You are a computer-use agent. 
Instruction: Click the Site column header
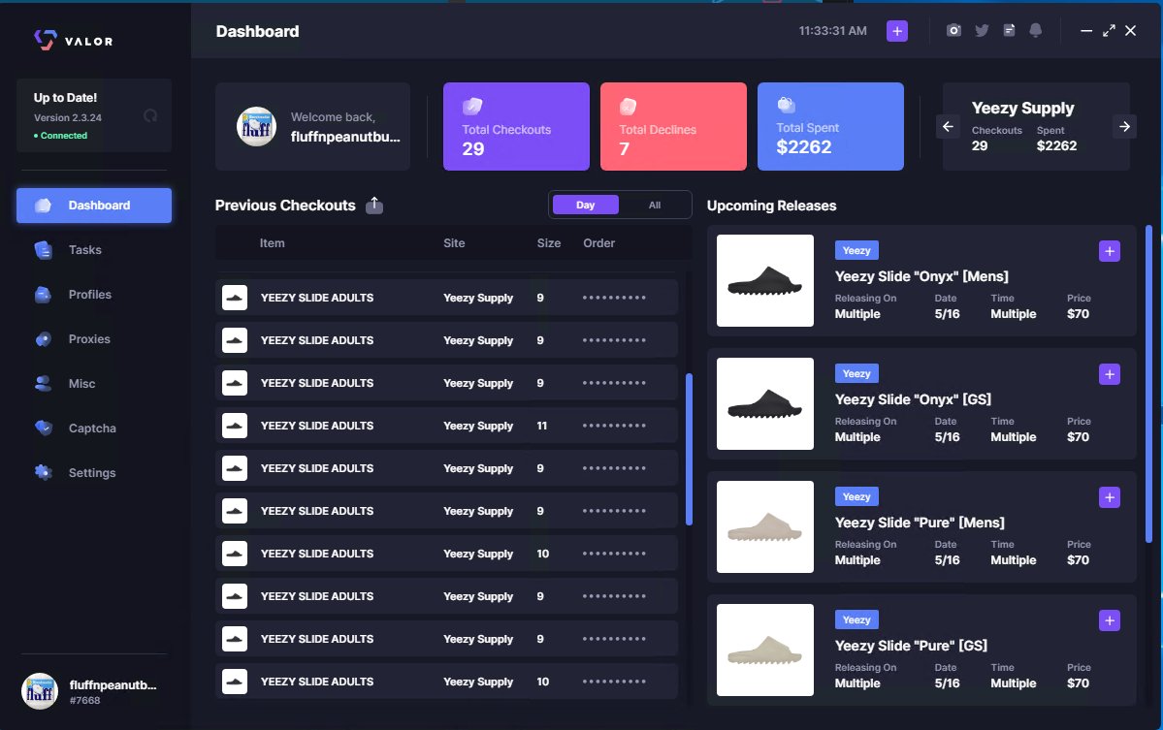(x=454, y=243)
